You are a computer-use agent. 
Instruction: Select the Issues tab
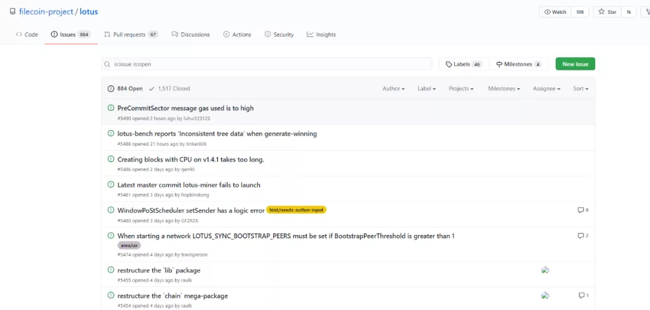(70, 34)
